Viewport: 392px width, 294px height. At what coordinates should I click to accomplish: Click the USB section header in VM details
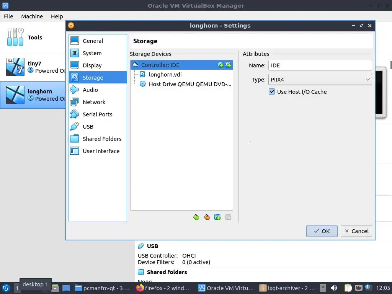152,246
